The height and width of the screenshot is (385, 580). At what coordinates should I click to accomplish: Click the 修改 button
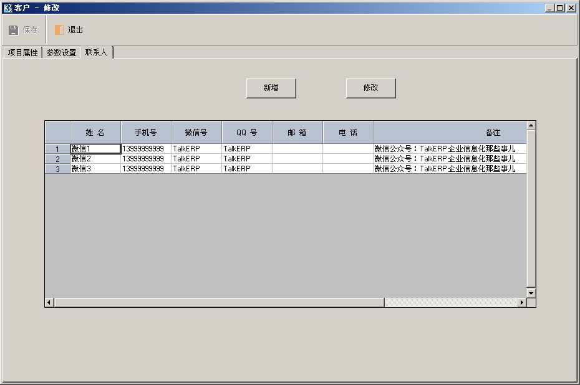tap(370, 88)
